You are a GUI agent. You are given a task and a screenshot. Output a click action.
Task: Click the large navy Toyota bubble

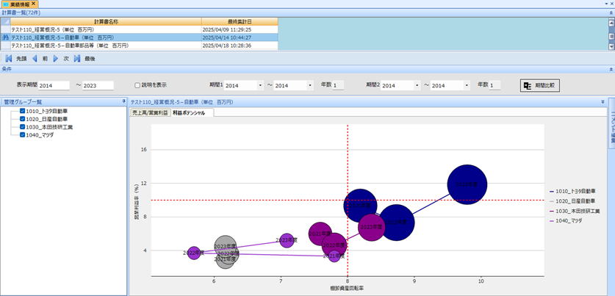[467, 184]
